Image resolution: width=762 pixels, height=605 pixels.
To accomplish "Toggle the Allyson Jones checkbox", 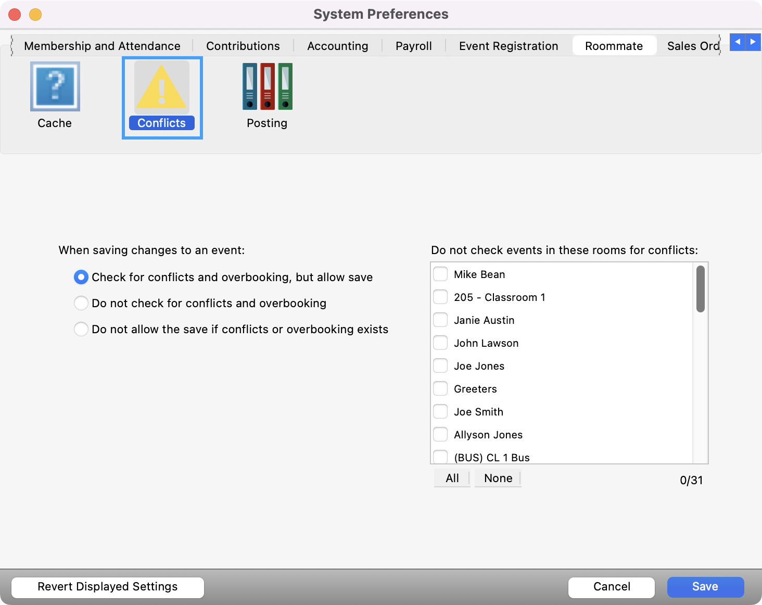I will [440, 435].
